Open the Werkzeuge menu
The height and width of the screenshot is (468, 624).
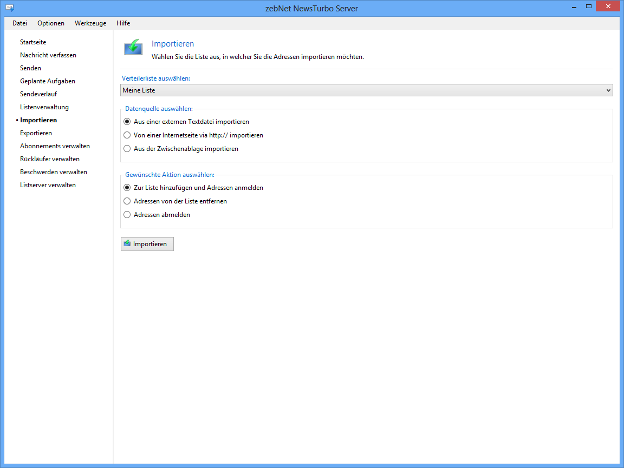90,23
